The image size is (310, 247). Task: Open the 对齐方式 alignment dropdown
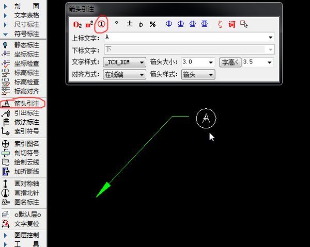[x=125, y=74]
